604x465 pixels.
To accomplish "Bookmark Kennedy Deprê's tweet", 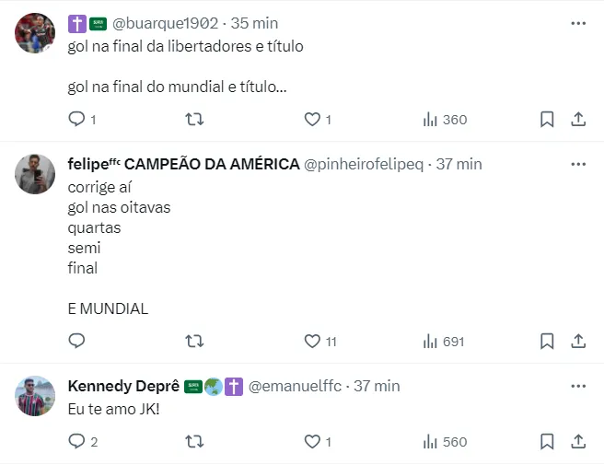I will click(546, 442).
